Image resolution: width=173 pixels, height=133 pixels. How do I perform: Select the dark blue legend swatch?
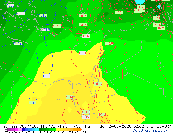(x=23, y=129)
